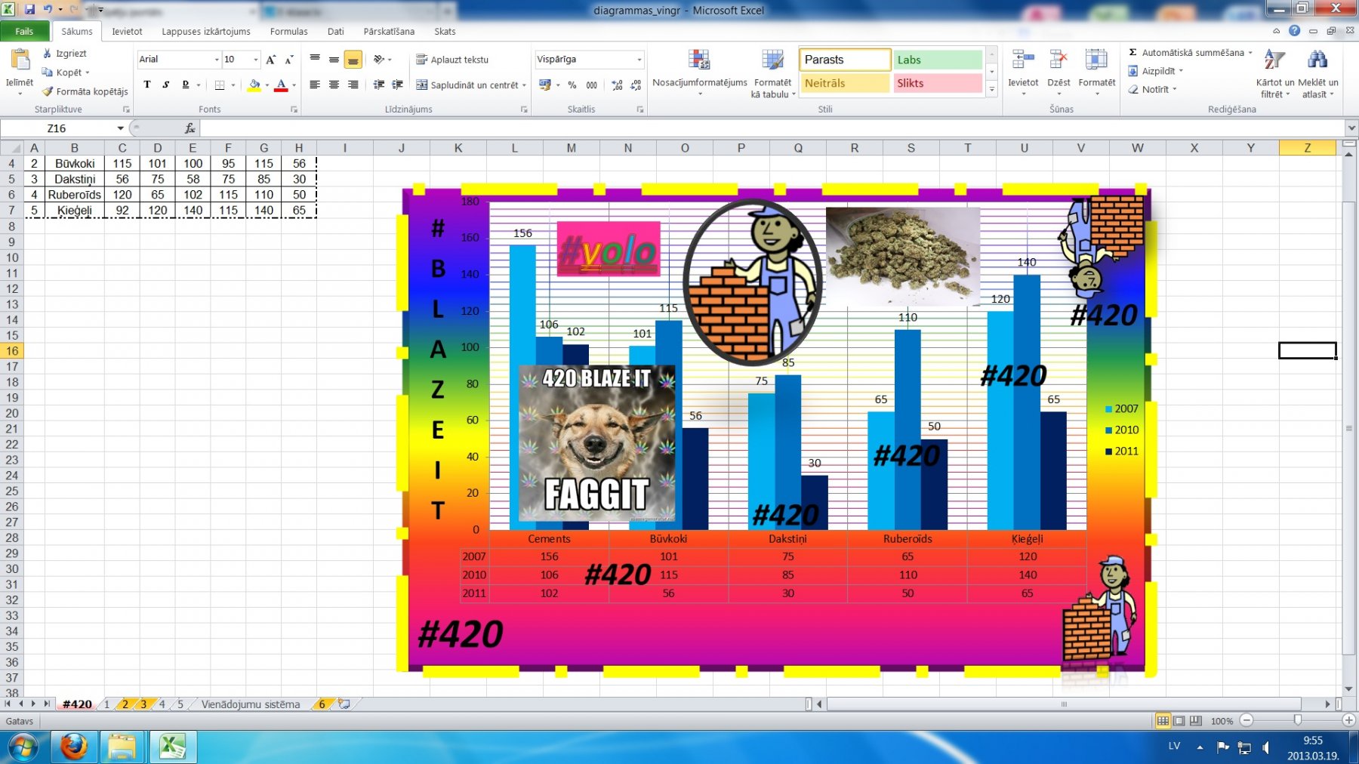Open the font size 10 dropdown
The height and width of the screenshot is (764, 1359).
[x=256, y=60]
